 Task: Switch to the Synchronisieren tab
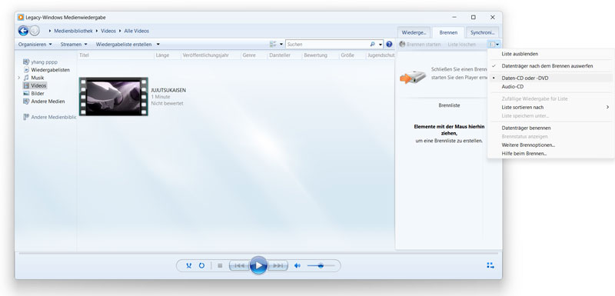pos(483,32)
